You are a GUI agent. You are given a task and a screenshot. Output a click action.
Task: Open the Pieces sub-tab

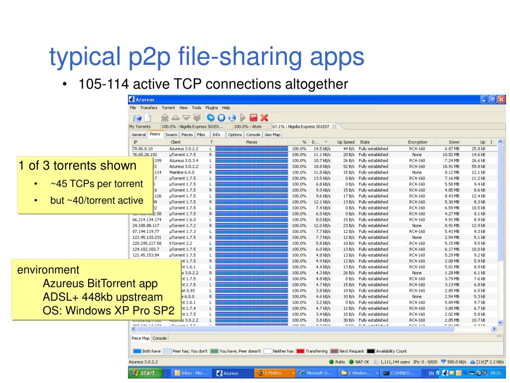pos(187,135)
